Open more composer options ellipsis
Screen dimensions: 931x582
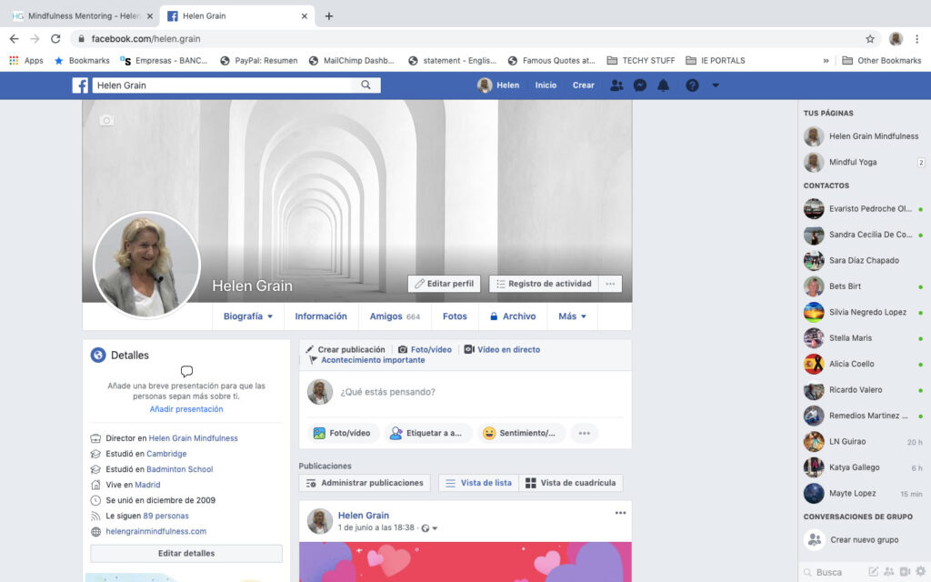click(585, 433)
